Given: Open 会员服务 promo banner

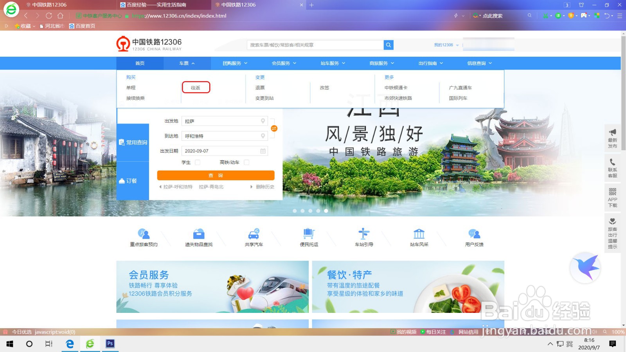Looking at the screenshot, I should click(212, 287).
